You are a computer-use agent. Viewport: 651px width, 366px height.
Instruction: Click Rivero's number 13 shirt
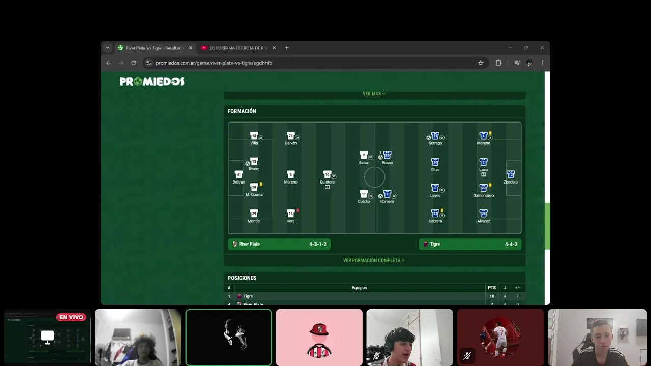click(x=254, y=162)
